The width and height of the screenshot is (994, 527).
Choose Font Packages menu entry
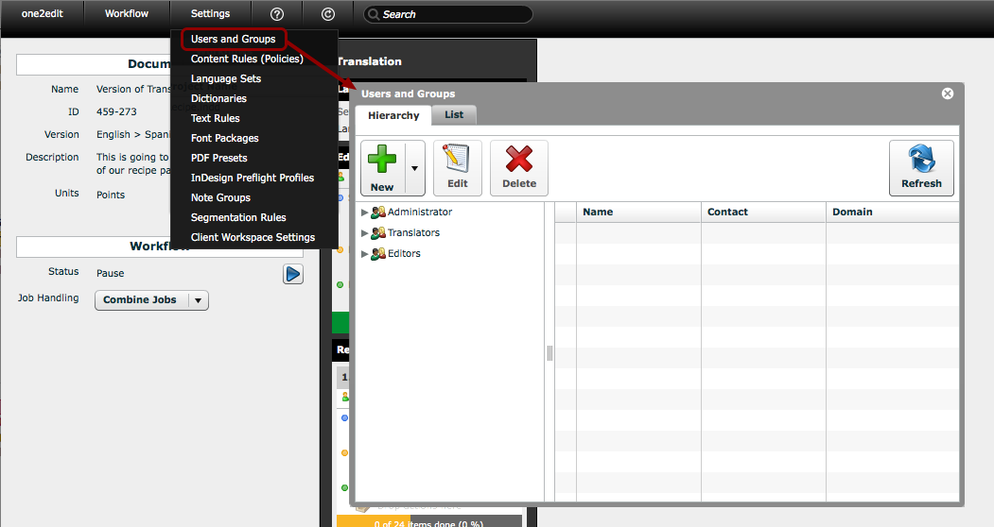(x=225, y=138)
